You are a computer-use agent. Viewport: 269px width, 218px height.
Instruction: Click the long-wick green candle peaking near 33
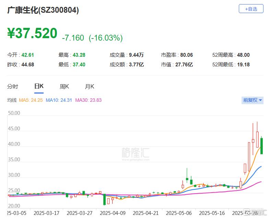click(187, 179)
